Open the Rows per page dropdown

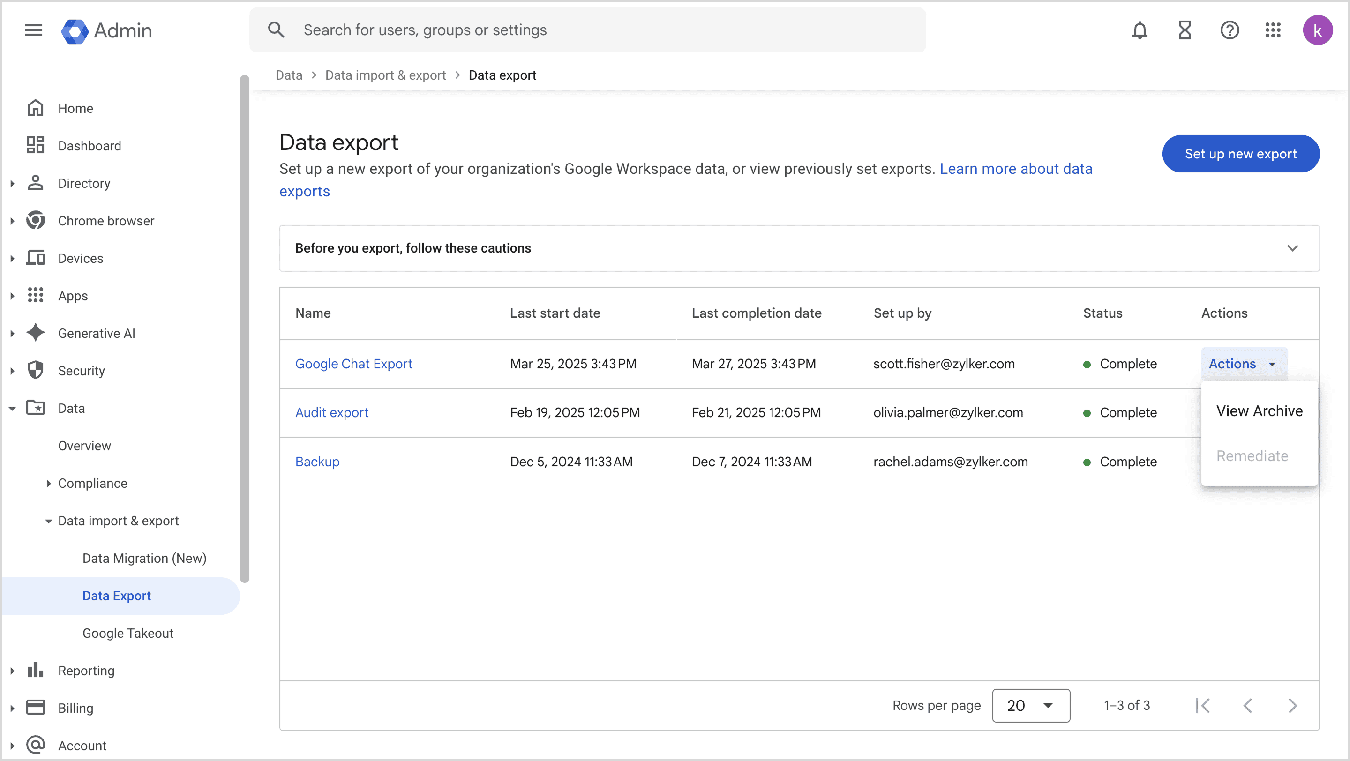click(1030, 706)
